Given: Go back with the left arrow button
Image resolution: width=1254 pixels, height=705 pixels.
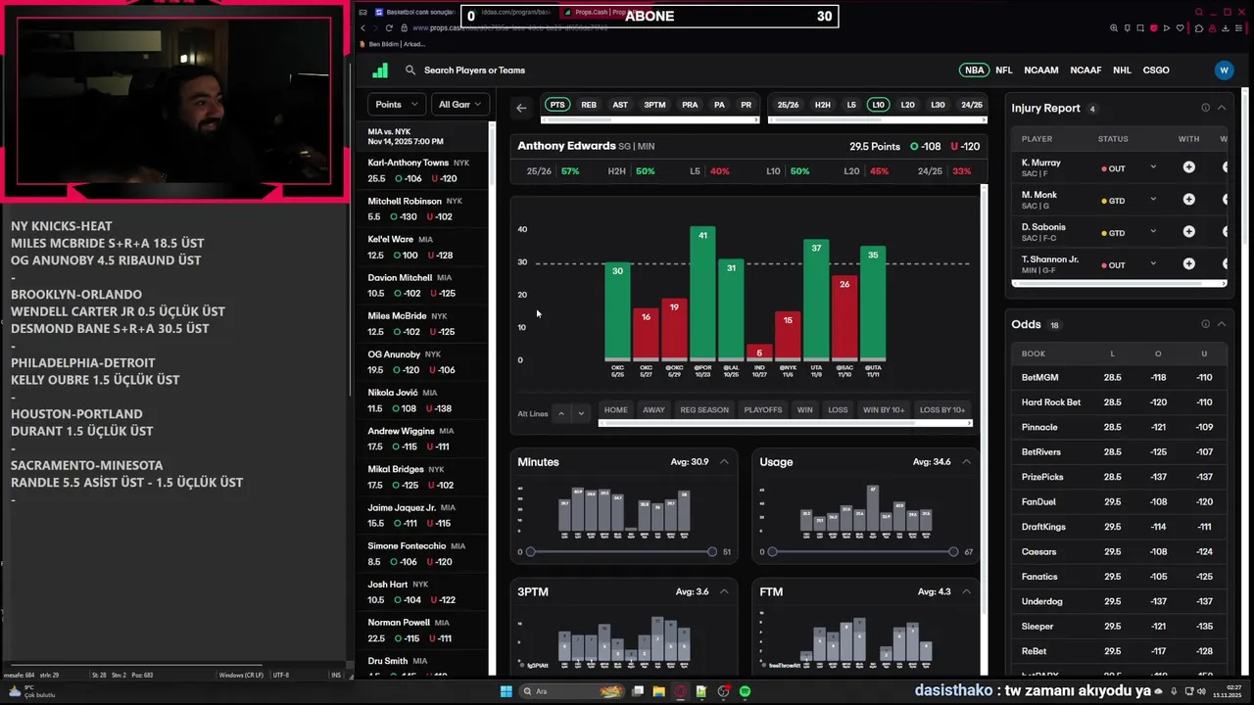Looking at the screenshot, I should point(521,108).
